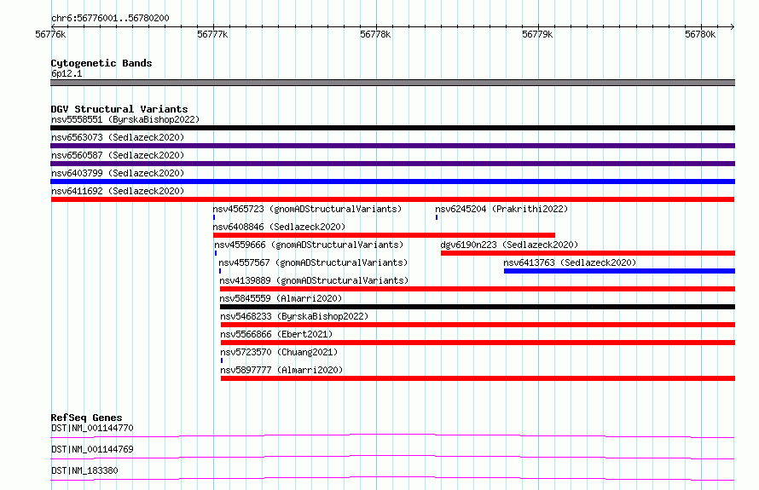Click the DST|NM_183380 gene label
759x490 pixels.
(84, 470)
